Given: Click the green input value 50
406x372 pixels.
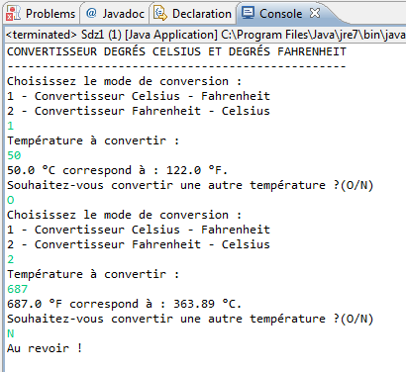Looking at the screenshot, I should click(14, 155).
